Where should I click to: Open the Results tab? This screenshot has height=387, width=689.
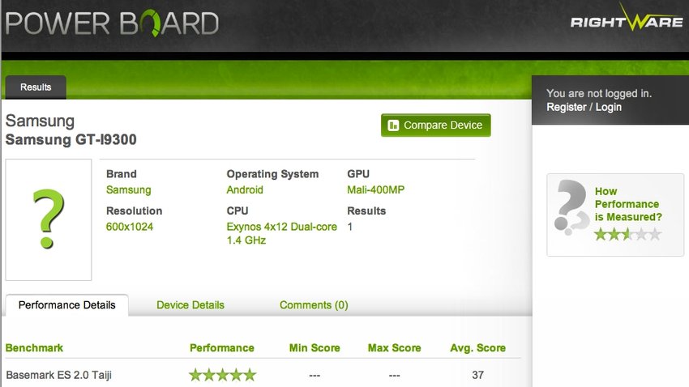36,87
